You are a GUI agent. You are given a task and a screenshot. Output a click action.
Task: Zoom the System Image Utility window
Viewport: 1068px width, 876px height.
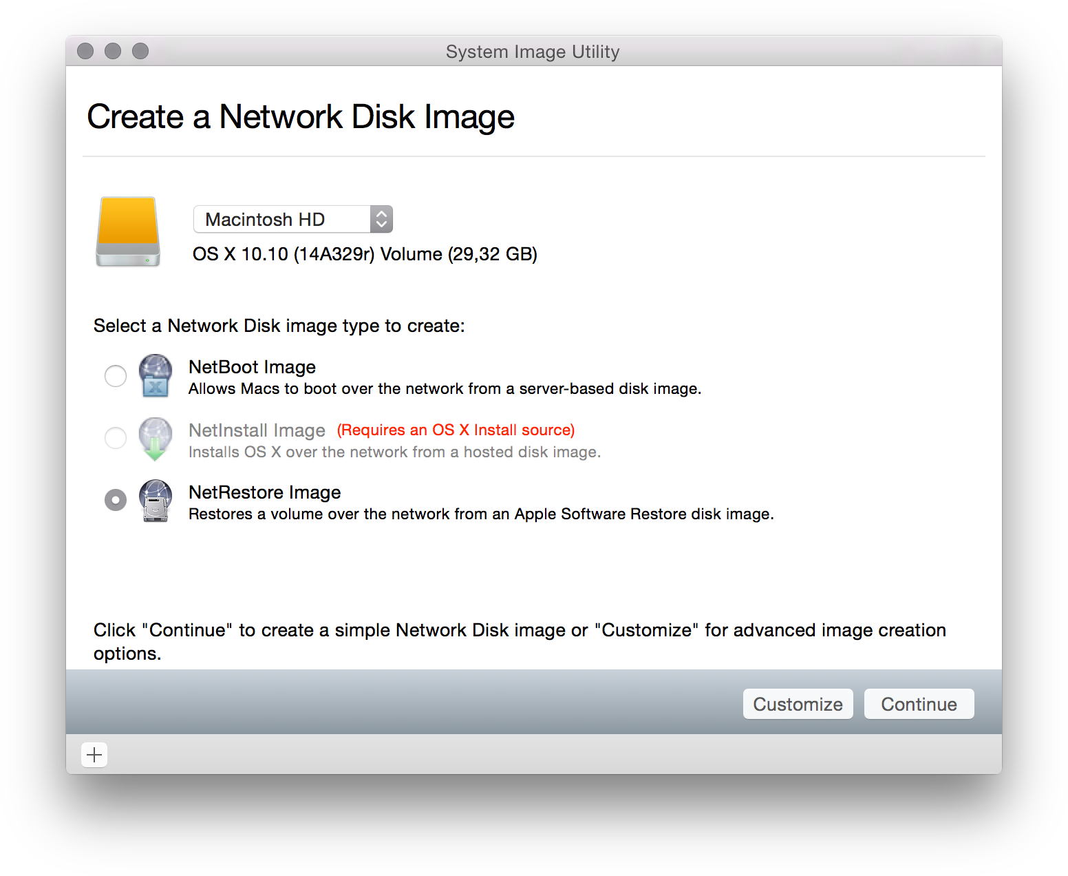[140, 51]
